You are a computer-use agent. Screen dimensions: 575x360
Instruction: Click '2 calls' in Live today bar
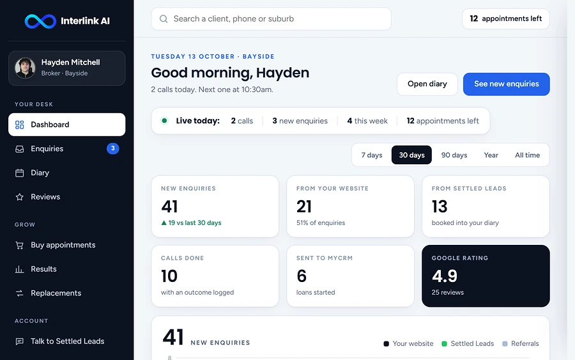(242, 121)
